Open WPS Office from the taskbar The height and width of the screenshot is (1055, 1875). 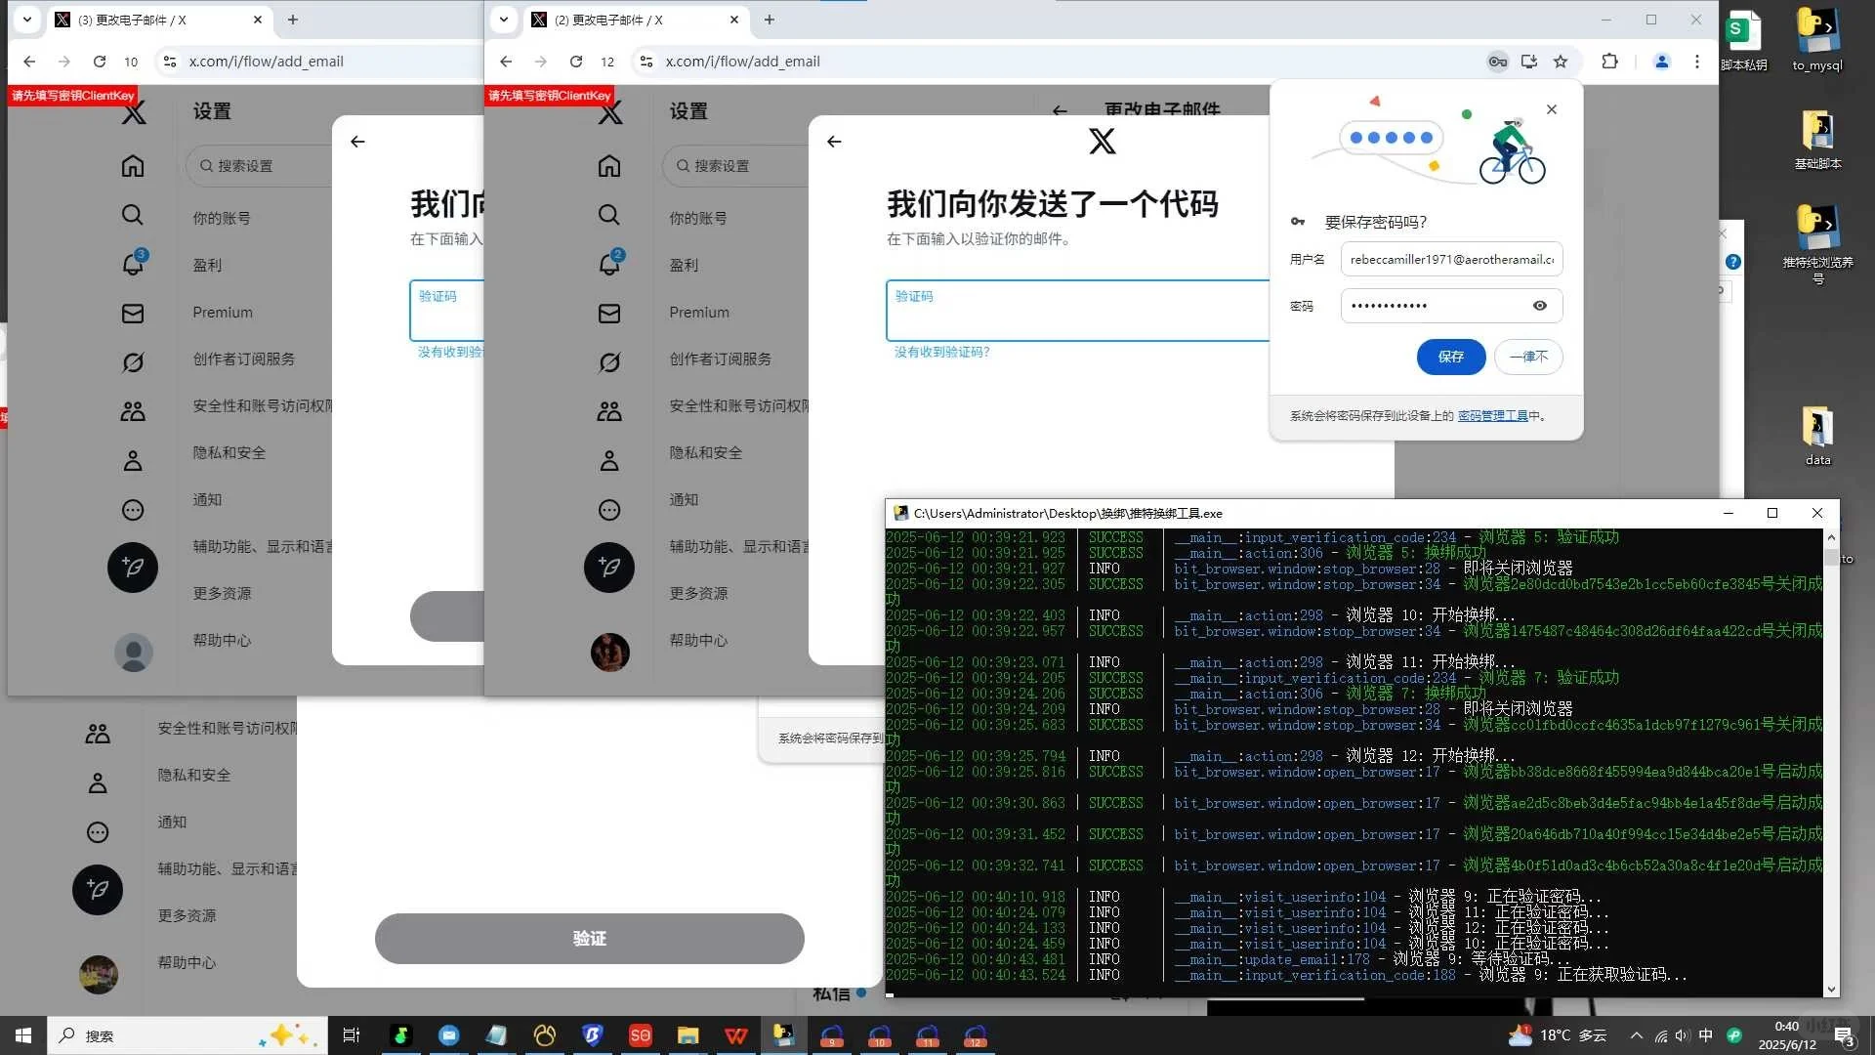pyautogui.click(x=734, y=1035)
